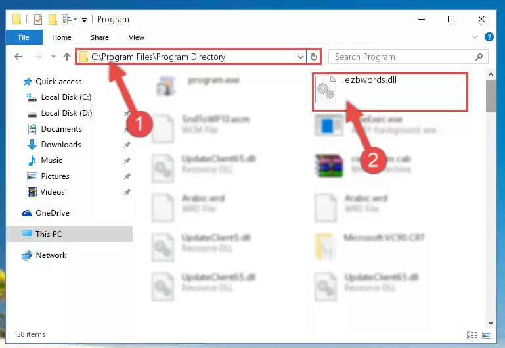This screenshot has width=505, height=348.
Task: Open the File ribbon tab
Action: [24, 37]
